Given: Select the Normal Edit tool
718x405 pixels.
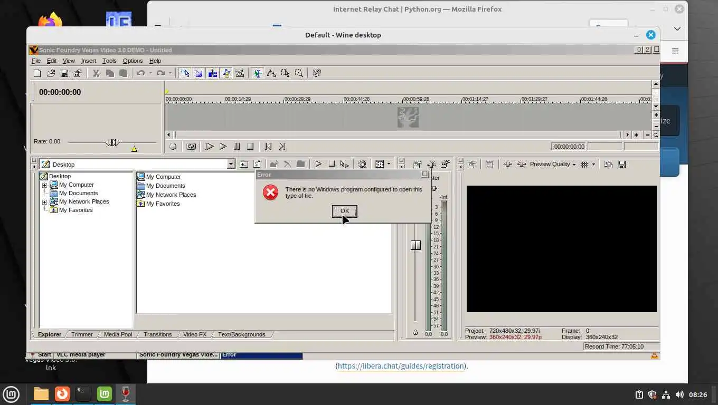Looking at the screenshot, I should pos(258,73).
